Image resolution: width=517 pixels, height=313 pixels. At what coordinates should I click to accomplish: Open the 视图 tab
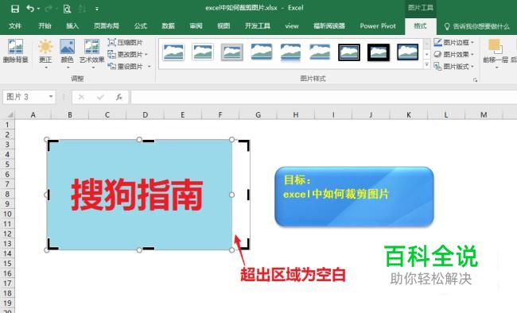[224, 25]
